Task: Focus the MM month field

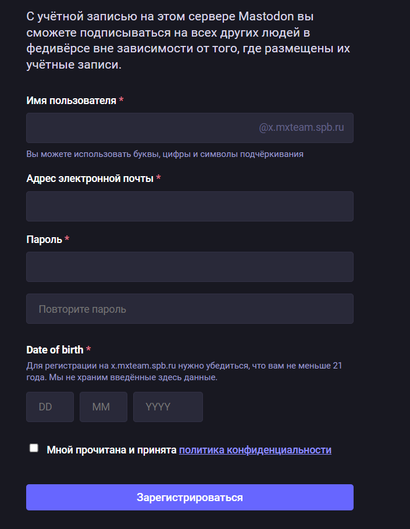Action: [104, 407]
